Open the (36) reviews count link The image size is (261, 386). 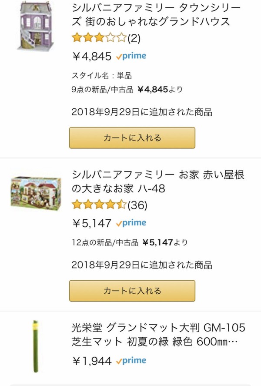pyautogui.click(x=137, y=205)
